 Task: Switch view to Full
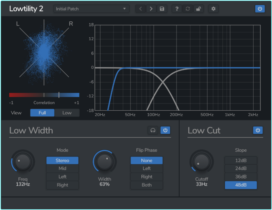click(x=42, y=113)
